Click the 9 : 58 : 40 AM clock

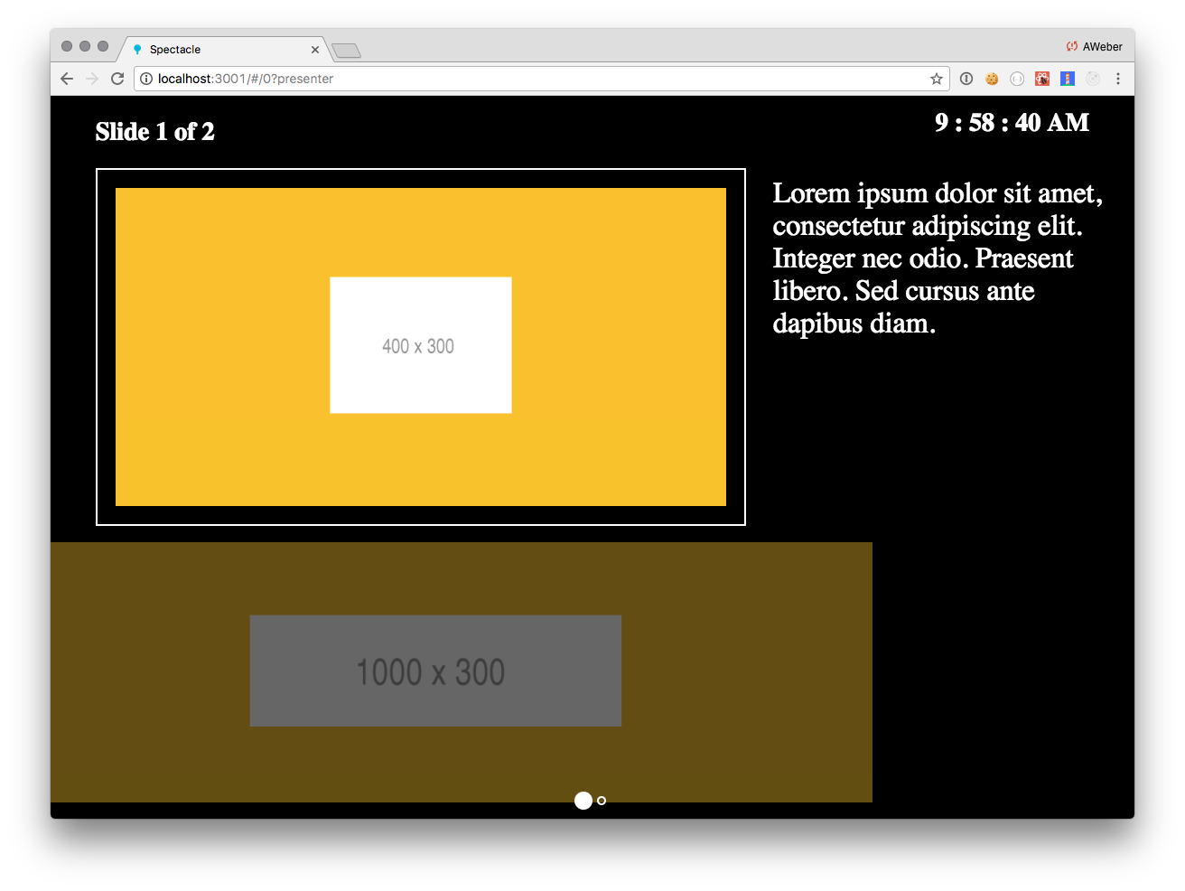pyautogui.click(x=1012, y=123)
